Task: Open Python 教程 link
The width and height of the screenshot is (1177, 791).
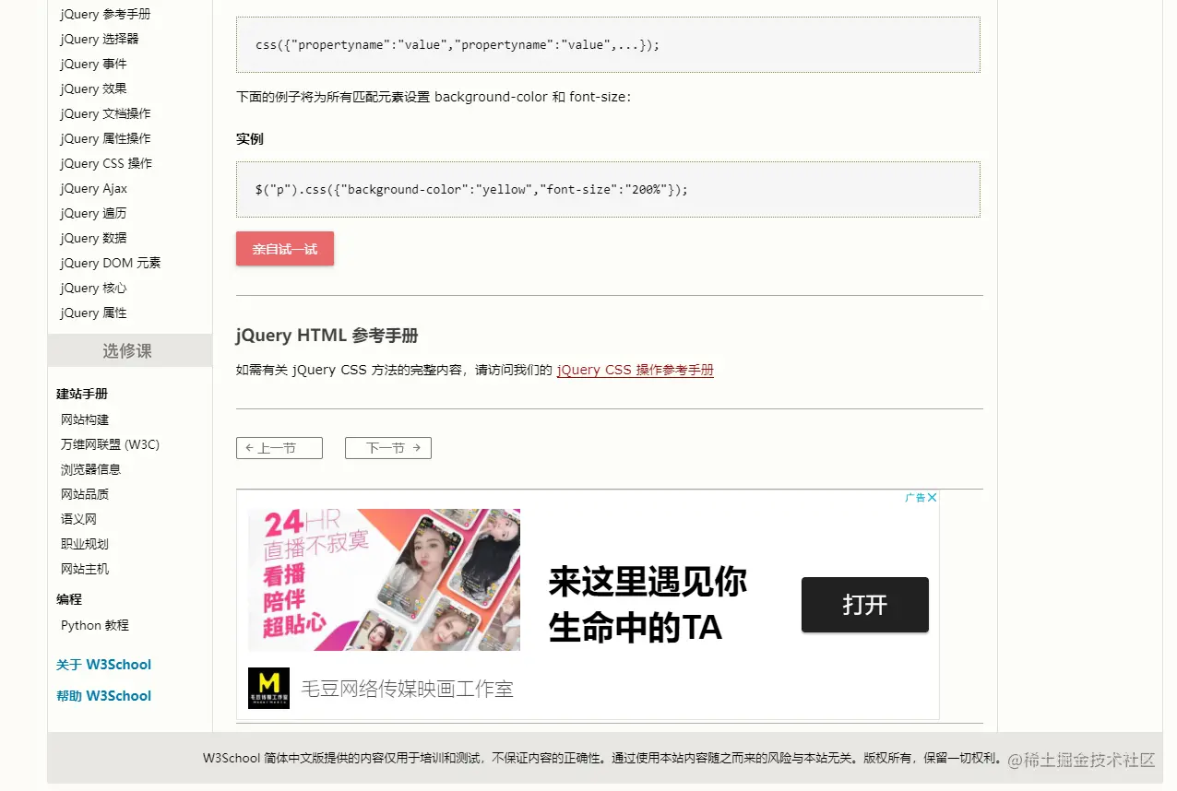Action: click(x=95, y=625)
